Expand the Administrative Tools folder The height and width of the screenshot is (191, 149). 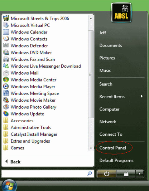27,127
